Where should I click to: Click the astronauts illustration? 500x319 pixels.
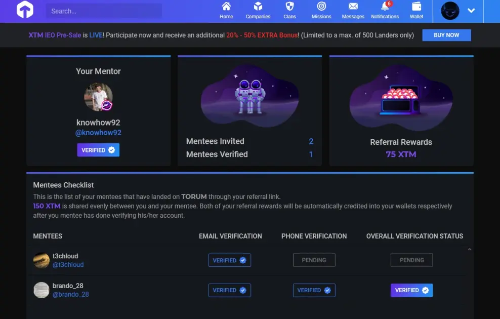point(250,96)
